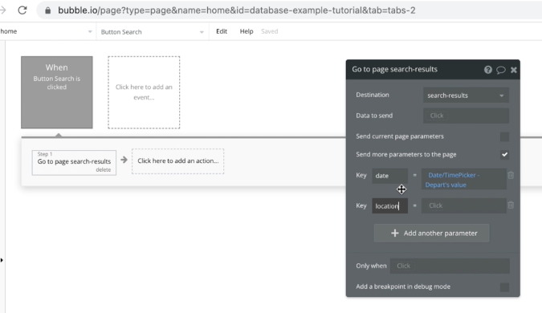This screenshot has width=542, height=313.
Task: Click the date key input field
Action: click(389, 176)
